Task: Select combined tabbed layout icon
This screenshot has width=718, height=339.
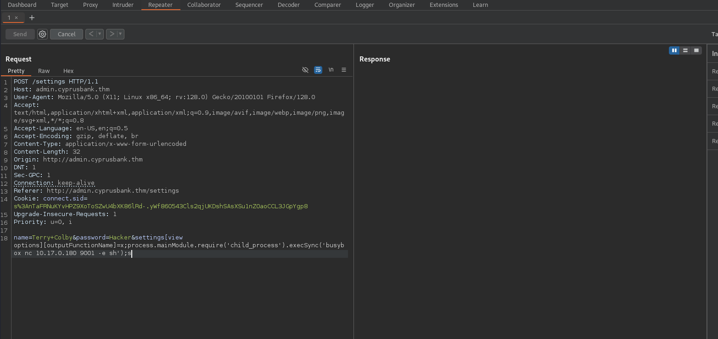Action: [x=696, y=50]
